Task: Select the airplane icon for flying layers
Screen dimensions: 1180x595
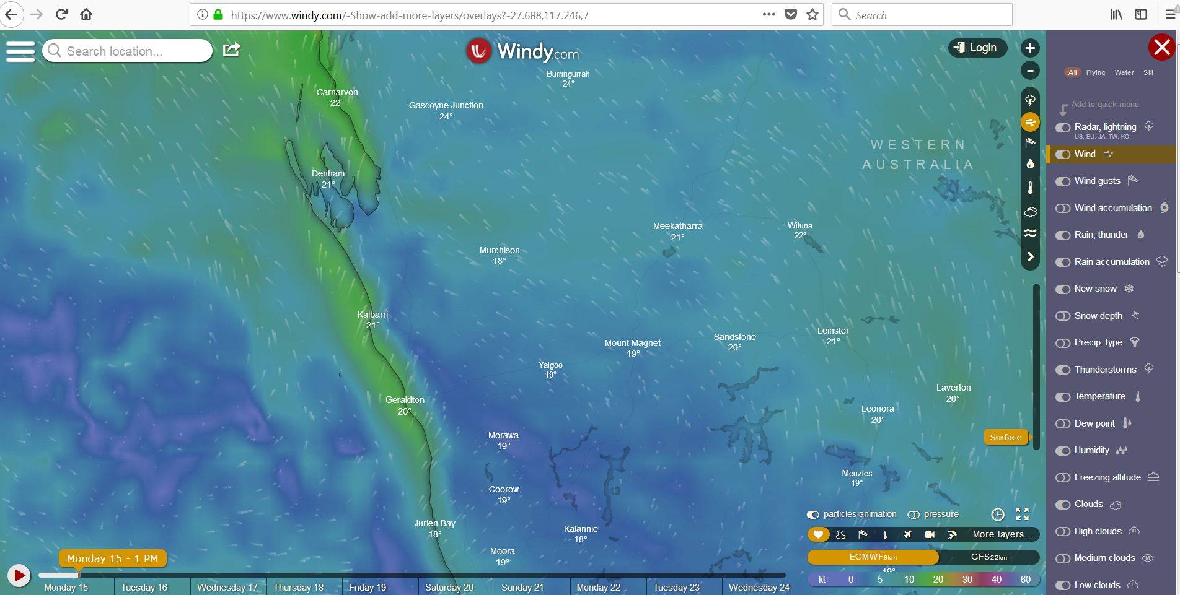Action: point(907,534)
